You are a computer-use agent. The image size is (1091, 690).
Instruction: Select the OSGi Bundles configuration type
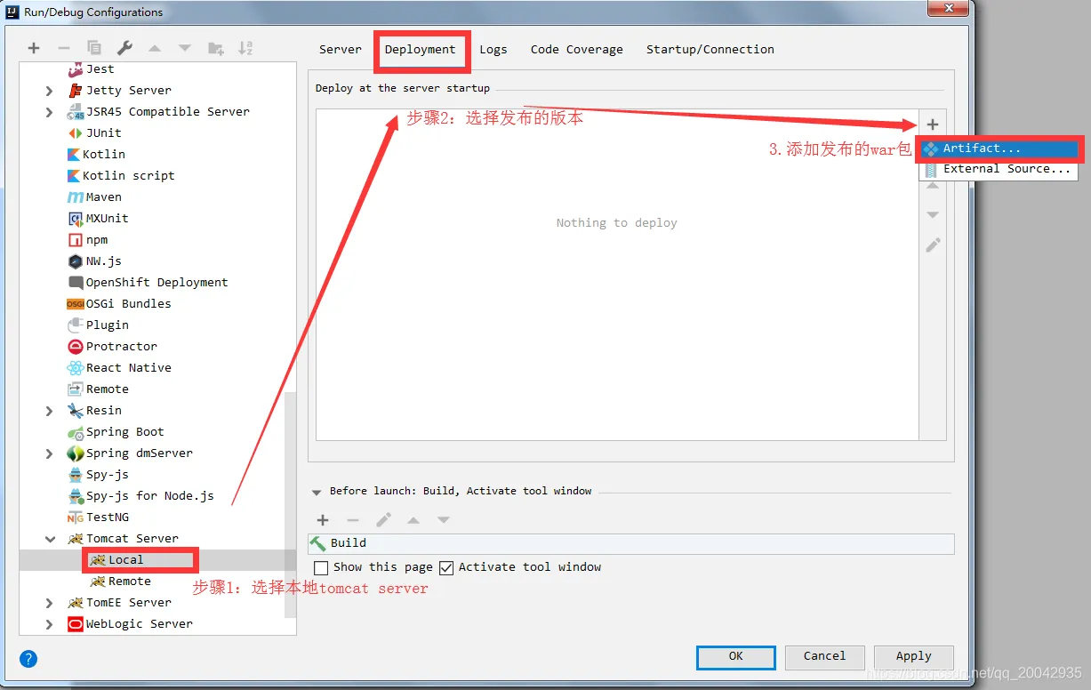(x=120, y=303)
